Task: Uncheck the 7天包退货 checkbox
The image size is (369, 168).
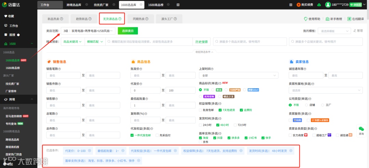Action: [220, 110]
